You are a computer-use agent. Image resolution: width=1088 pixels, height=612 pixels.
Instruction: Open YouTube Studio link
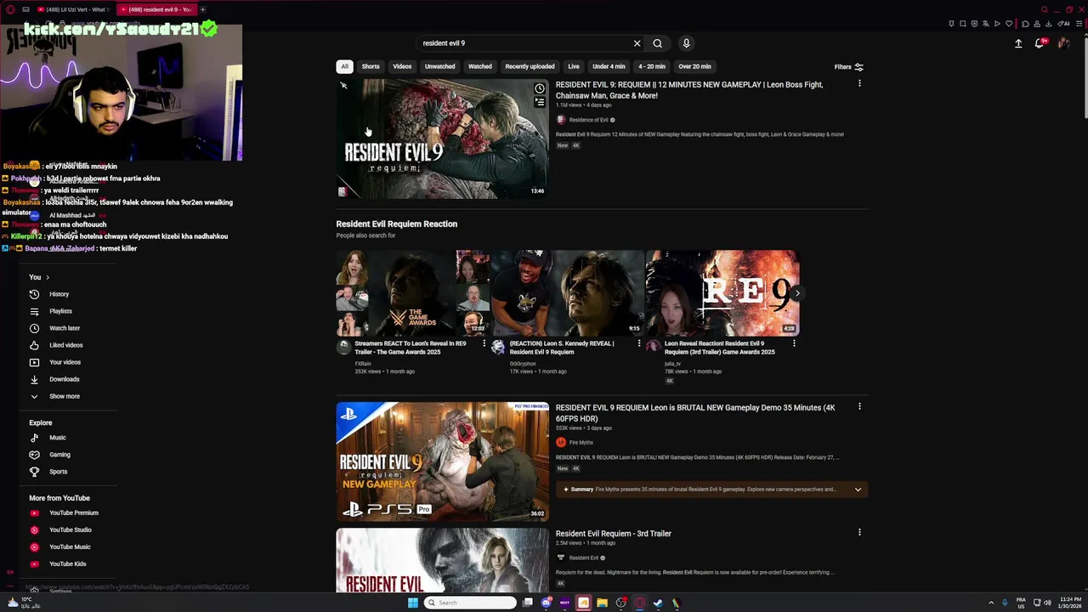tap(70, 530)
